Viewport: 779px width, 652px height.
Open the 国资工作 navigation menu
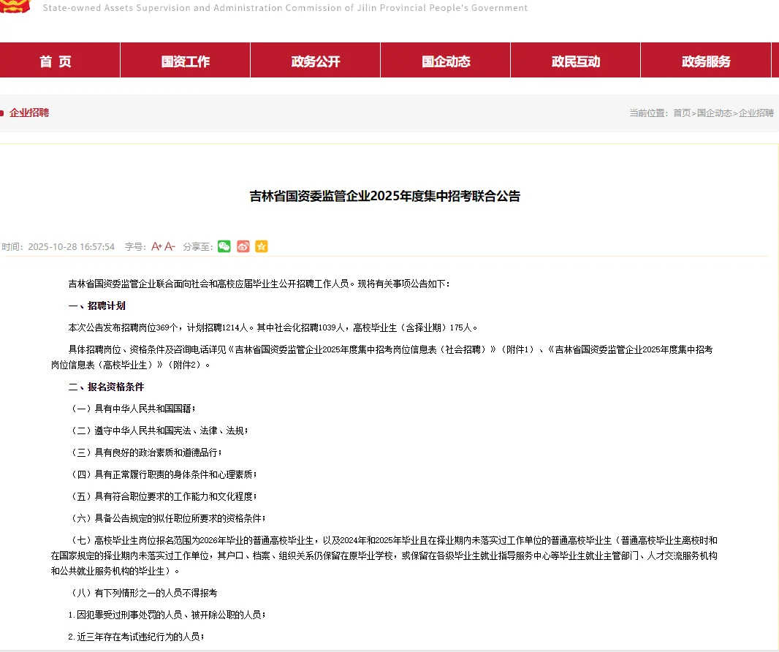point(185,61)
